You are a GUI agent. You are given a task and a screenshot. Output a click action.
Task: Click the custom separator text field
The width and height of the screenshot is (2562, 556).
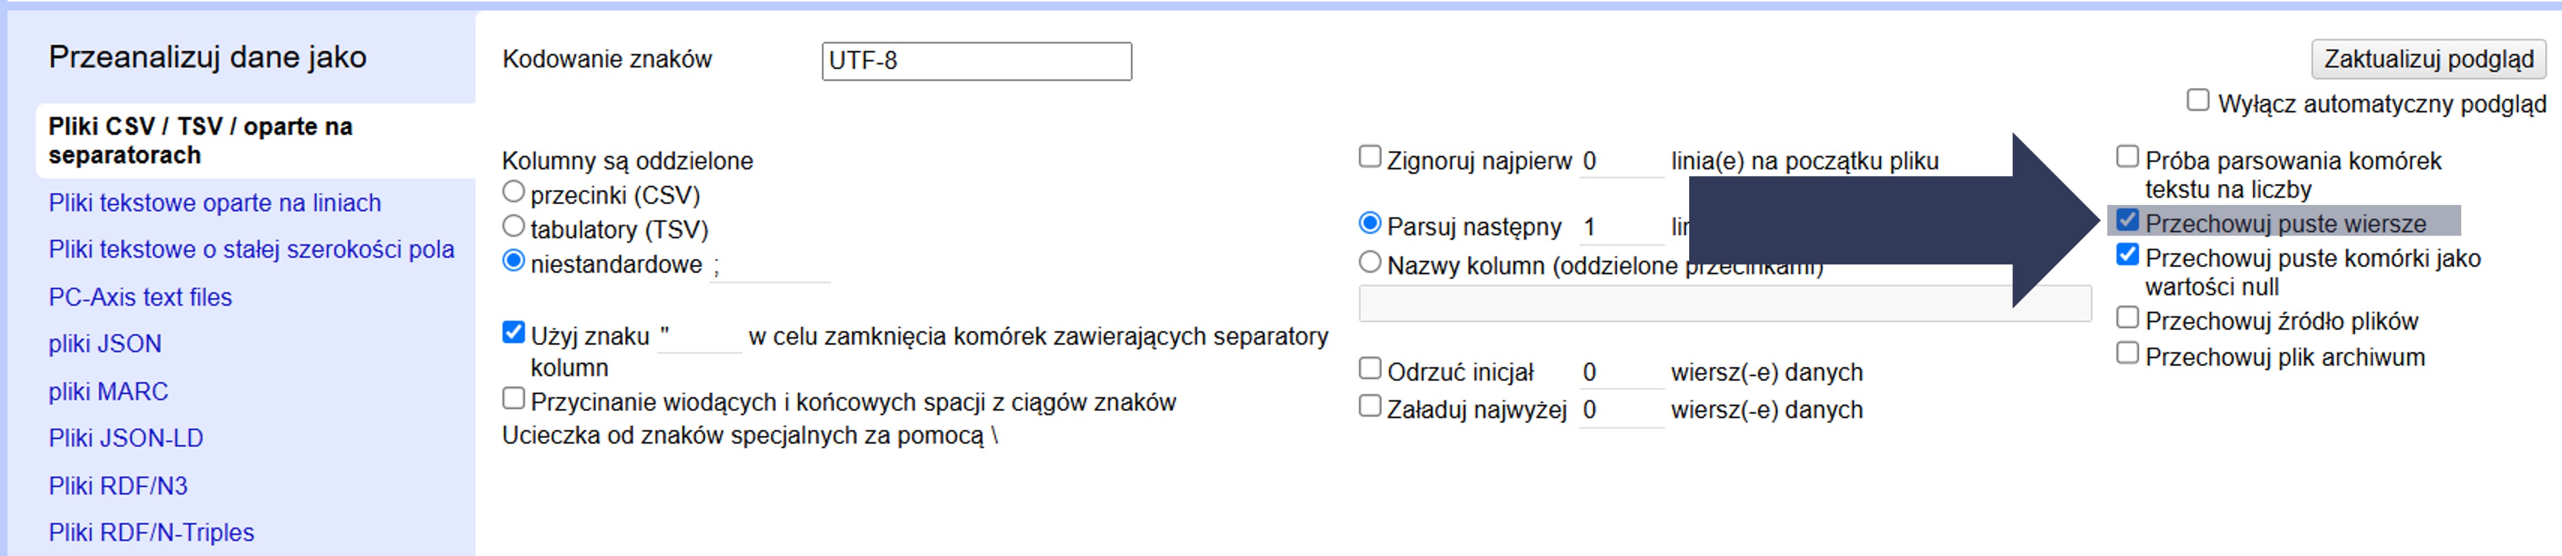[770, 267]
